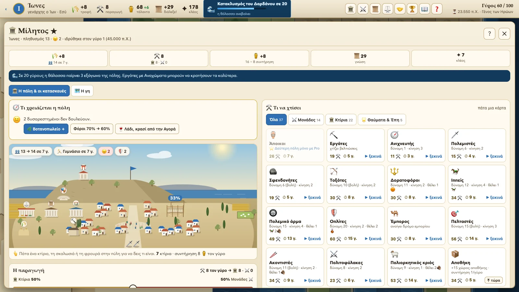Click the Δορατοφόροι trident icon
Viewport: 519px width, 292px height.
click(394, 171)
